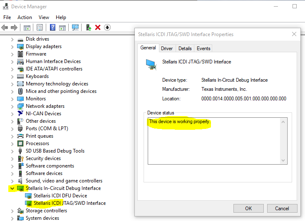Viewport: 305px width, 221px height.
Task: Click Device status scrollbar up arrow
Action: point(283,122)
